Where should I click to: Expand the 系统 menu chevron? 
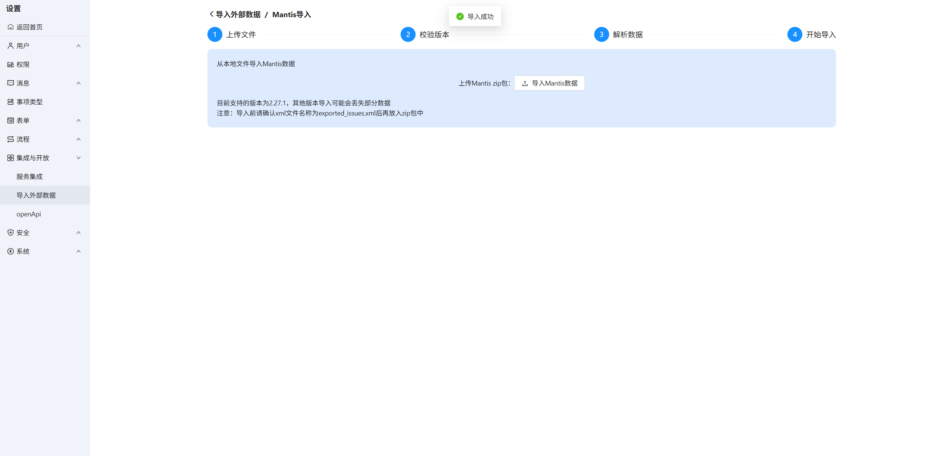tap(78, 251)
